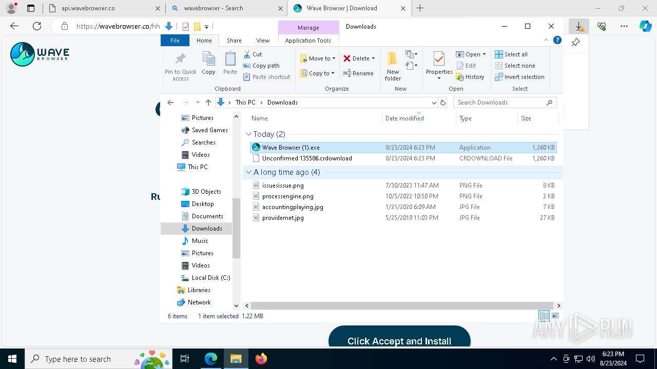This screenshot has height=369, width=657.
Task: Open the File menu tab
Action: pos(175,40)
